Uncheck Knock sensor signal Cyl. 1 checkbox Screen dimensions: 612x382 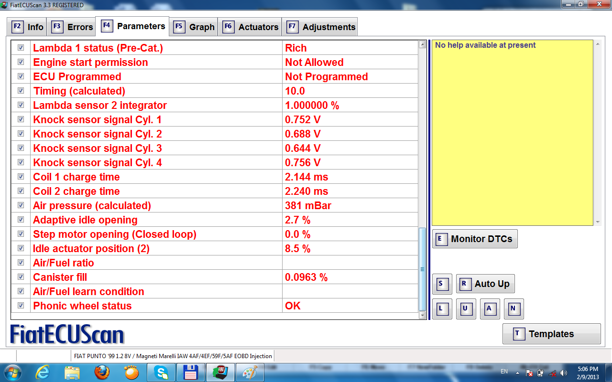[21, 119]
